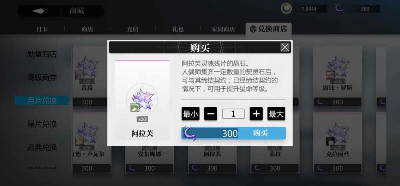Click the back arrow icon beside 商城
Image resolution: width=400 pixels, height=186 pixels.
coord(39,11)
